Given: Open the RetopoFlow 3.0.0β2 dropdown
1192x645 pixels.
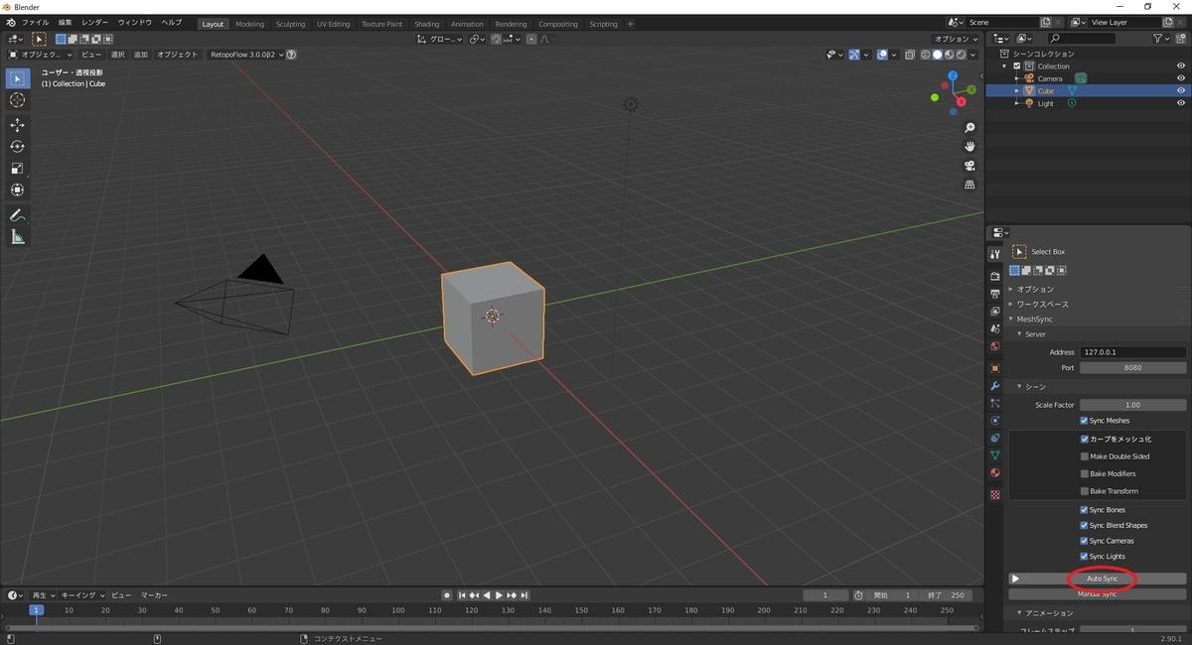Looking at the screenshot, I should pos(244,55).
